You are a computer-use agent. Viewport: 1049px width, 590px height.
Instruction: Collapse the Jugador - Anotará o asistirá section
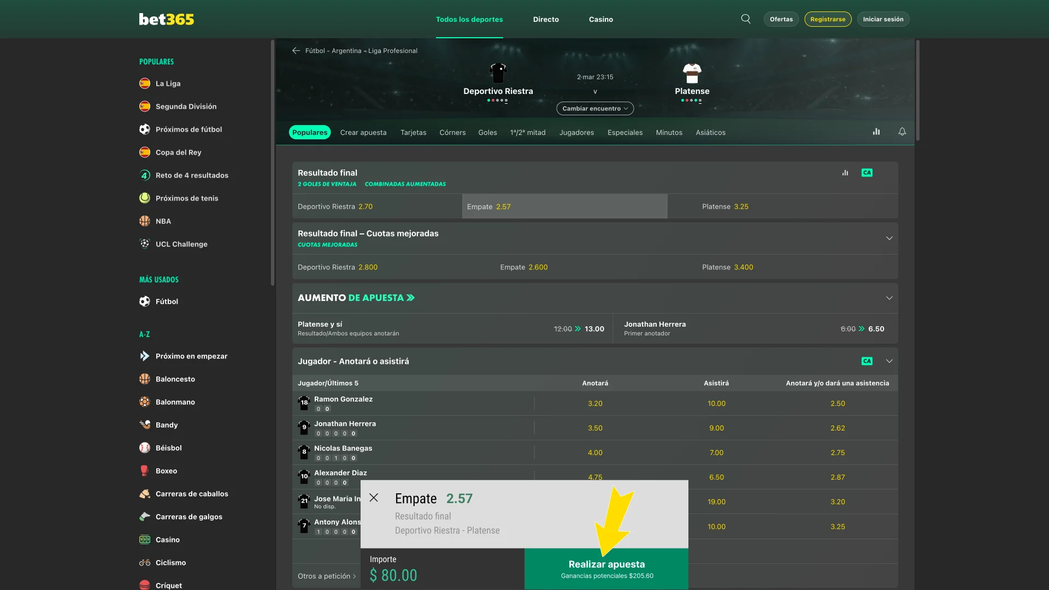pyautogui.click(x=889, y=361)
